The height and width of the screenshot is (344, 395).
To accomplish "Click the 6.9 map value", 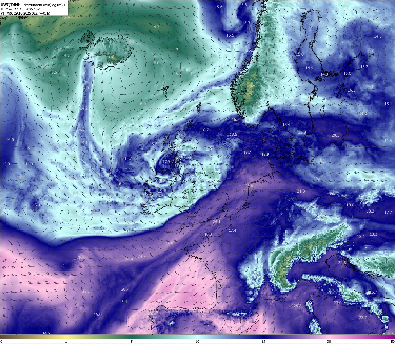I will pos(143,104).
